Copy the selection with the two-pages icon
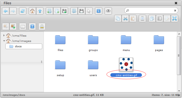 (118, 18)
